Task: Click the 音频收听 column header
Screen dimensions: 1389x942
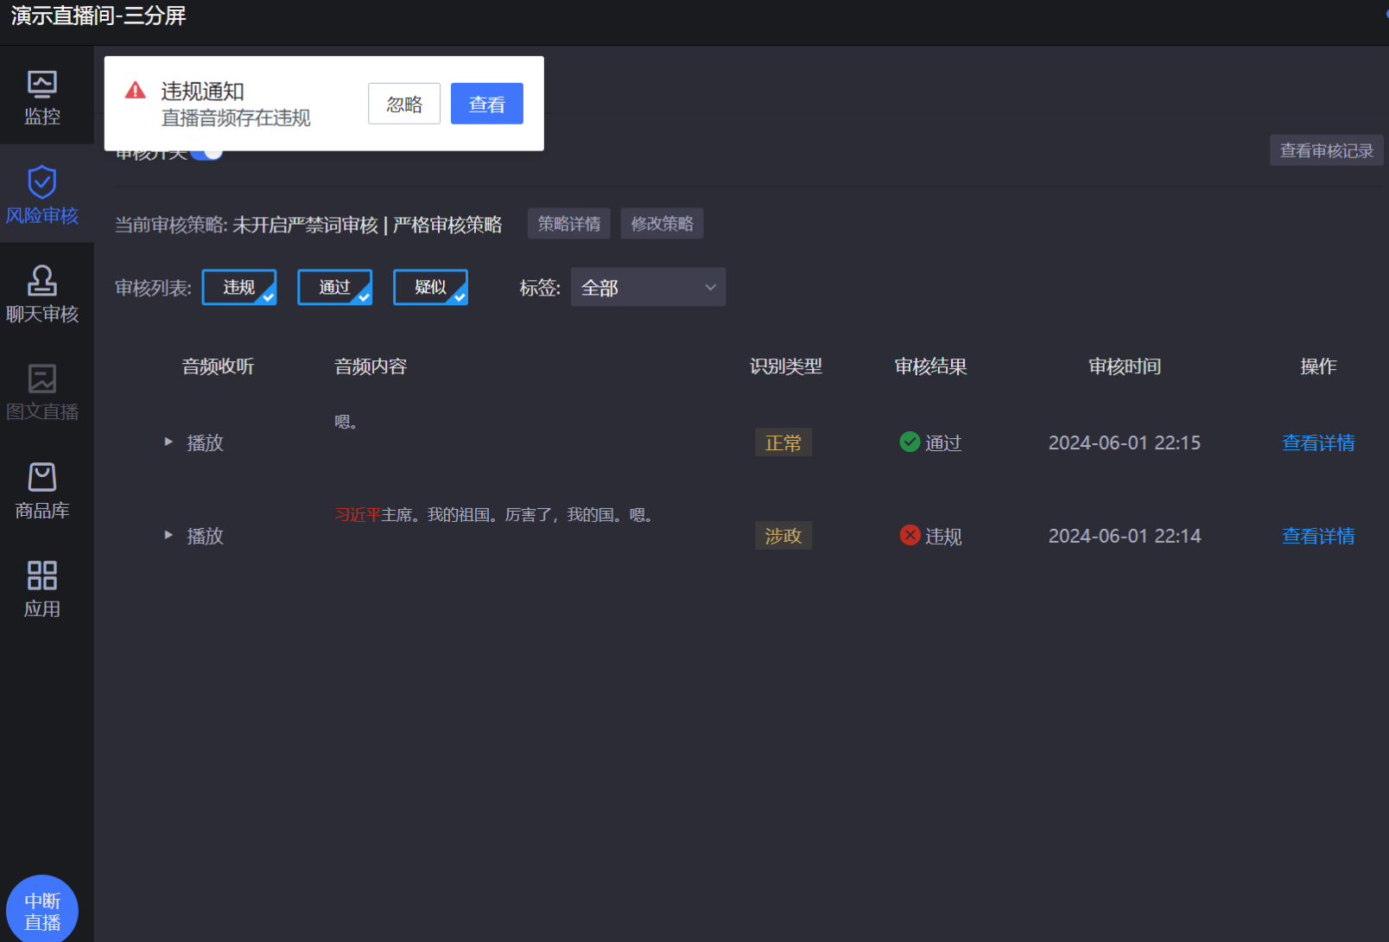Action: pos(218,366)
